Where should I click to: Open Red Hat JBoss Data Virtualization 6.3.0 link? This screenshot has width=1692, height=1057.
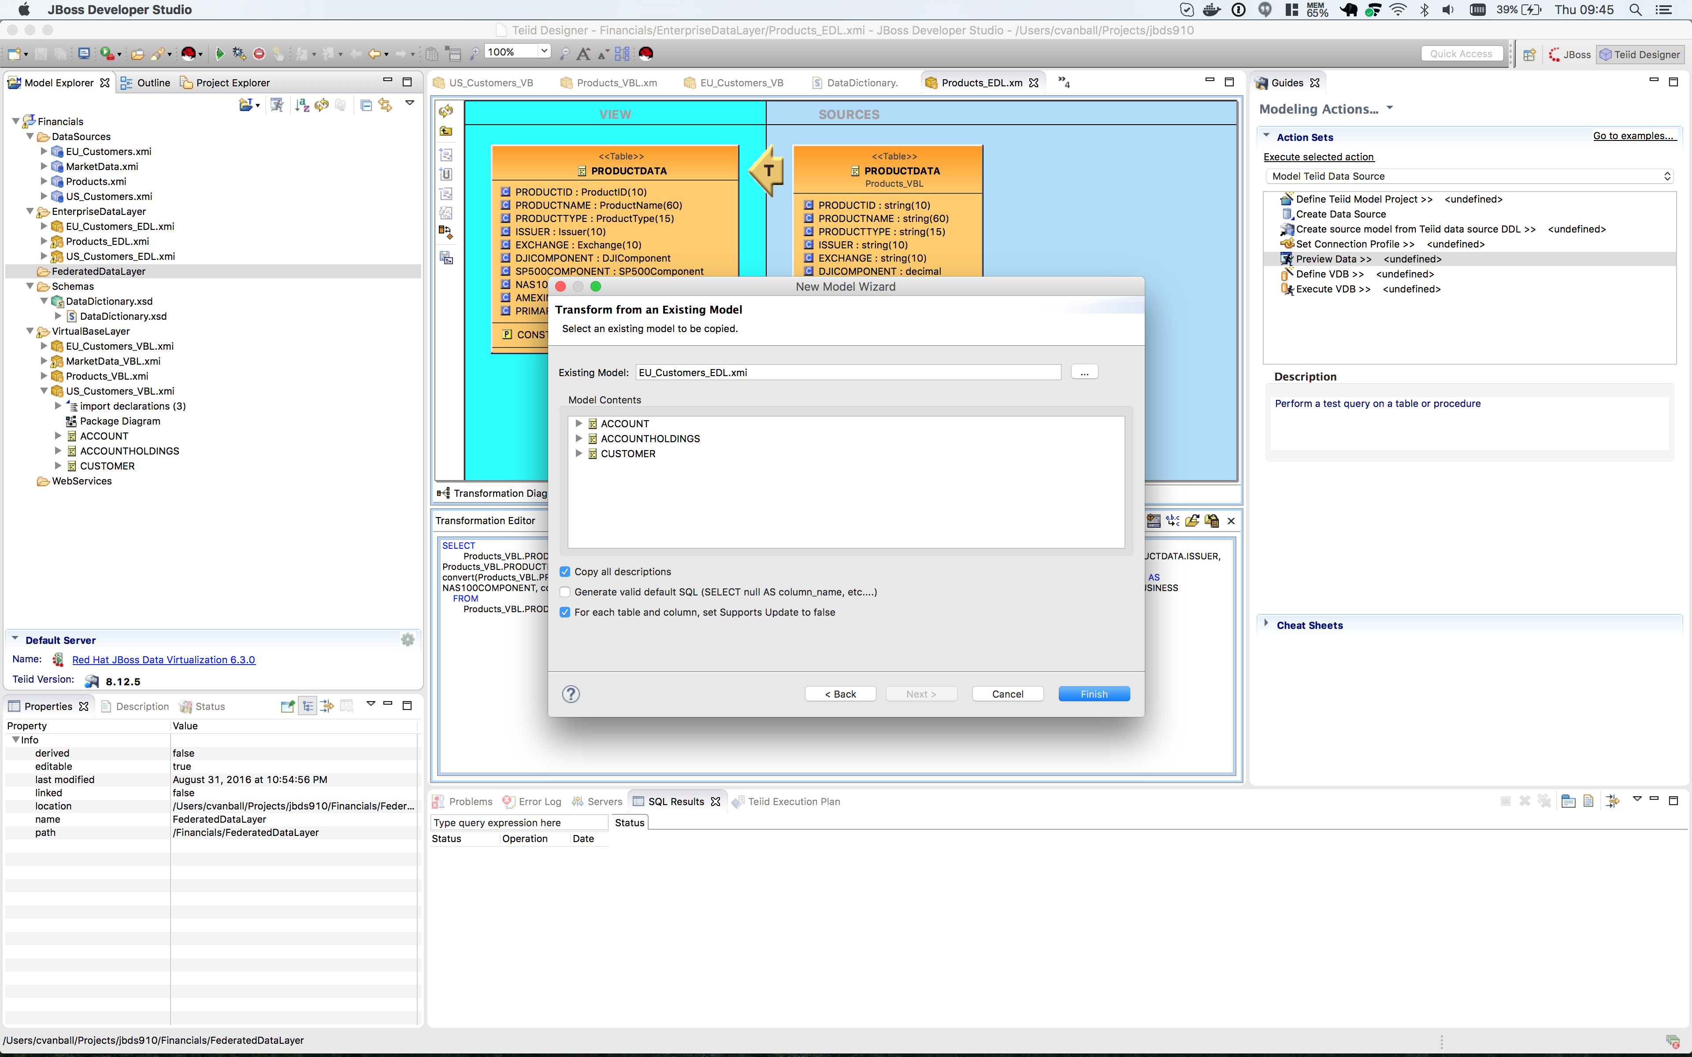tap(163, 659)
